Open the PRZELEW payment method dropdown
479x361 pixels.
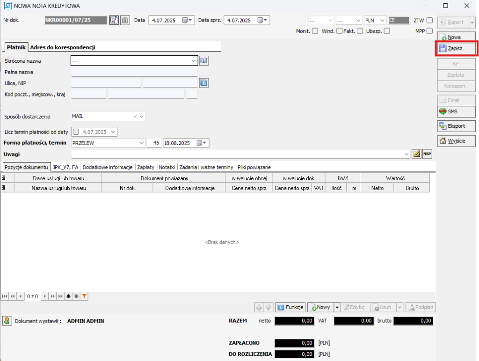(141, 143)
